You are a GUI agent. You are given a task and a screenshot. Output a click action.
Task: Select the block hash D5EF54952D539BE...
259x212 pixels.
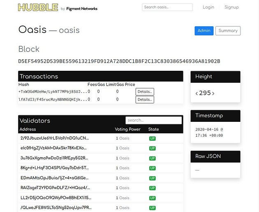119,61
